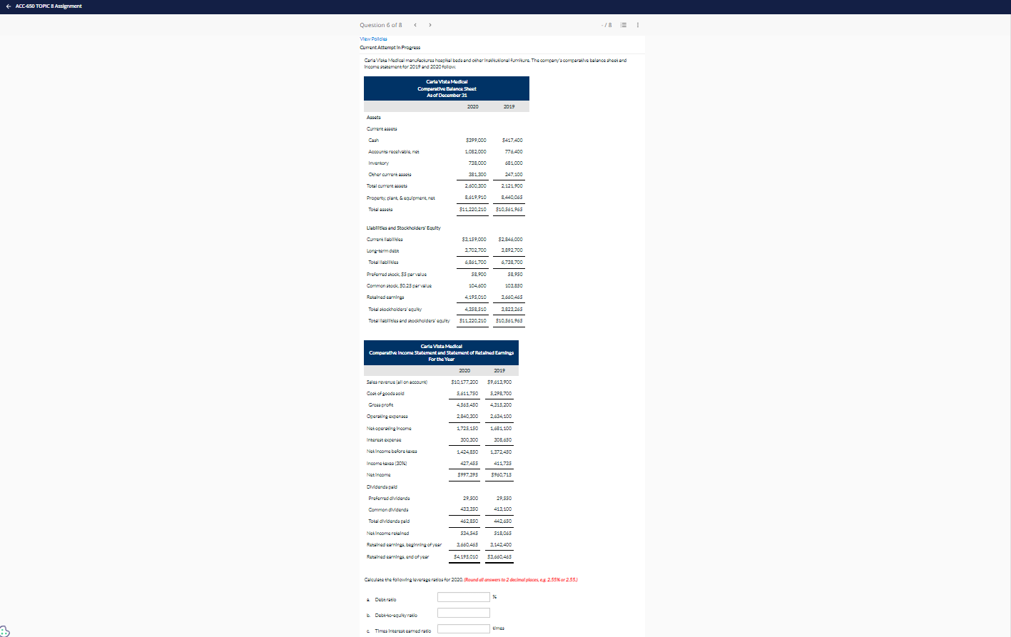Click the Common dividends row label
1011x637 pixels.
tap(389, 509)
